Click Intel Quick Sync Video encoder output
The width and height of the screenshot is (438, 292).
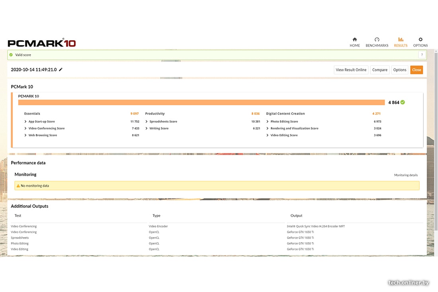(x=316, y=226)
